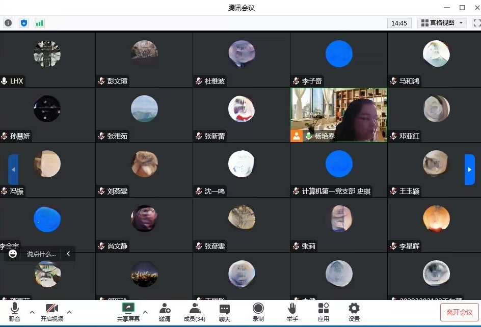Viewport: 481px width, 327px height.
Task: Expand audio options arrow beside 静音
Action: click(32, 312)
